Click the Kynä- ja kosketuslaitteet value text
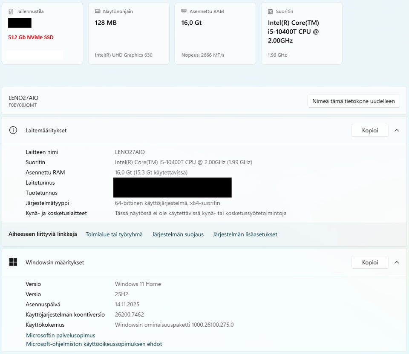This screenshot has width=409, height=354. point(201,213)
